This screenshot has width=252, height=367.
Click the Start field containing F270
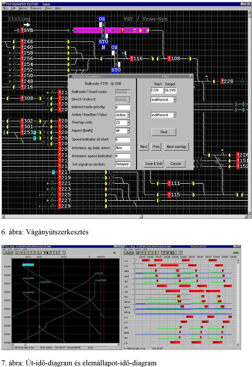tap(157, 90)
